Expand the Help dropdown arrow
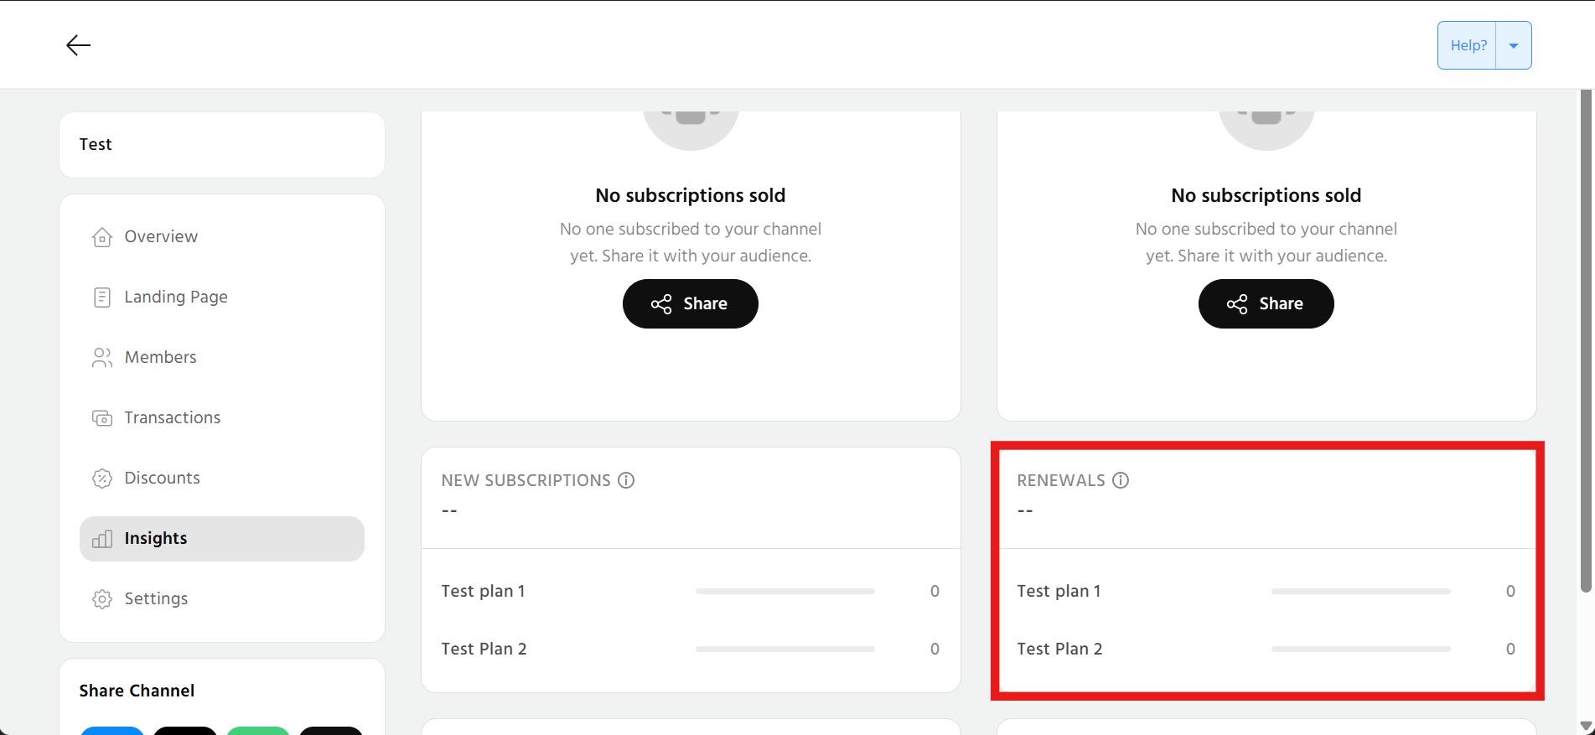1595x735 pixels. coord(1514,45)
